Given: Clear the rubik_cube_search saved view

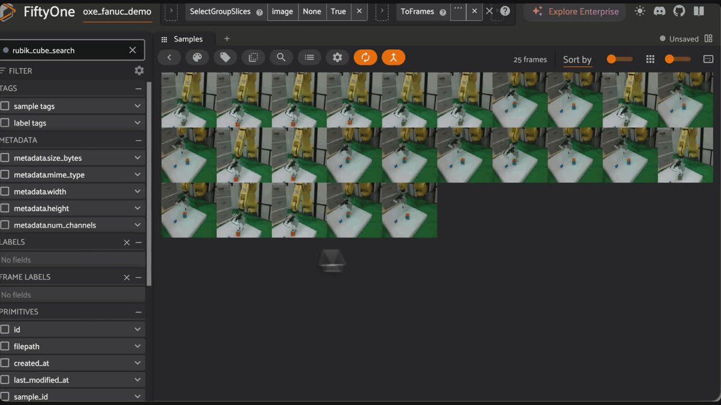Looking at the screenshot, I should pyautogui.click(x=133, y=50).
